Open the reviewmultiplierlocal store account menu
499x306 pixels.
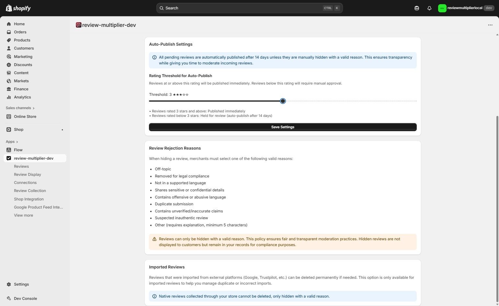coord(466,8)
